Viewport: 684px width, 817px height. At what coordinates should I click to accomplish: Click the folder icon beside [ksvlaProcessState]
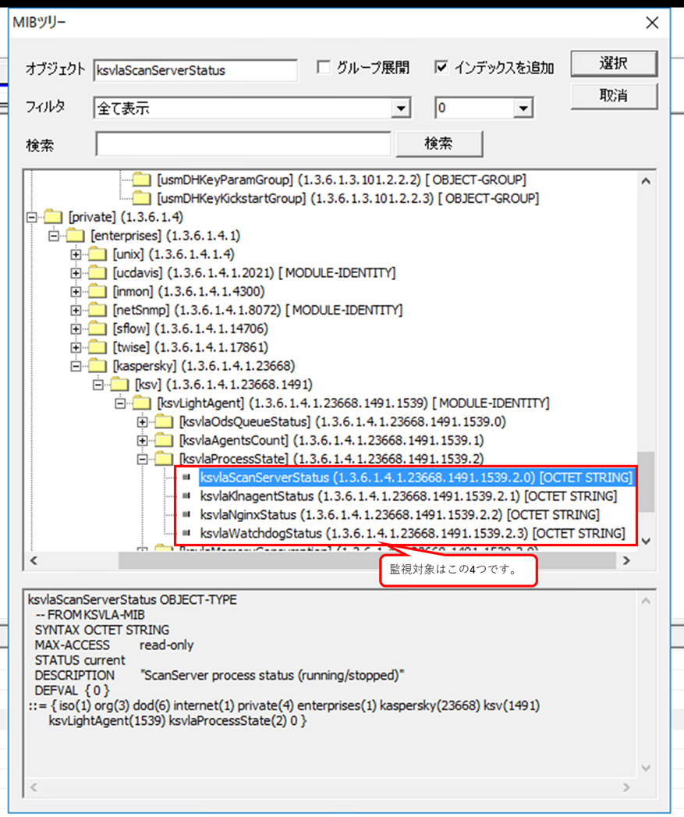[161, 460]
